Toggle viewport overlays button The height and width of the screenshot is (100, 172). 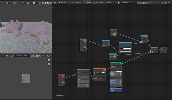tap(34, 3)
